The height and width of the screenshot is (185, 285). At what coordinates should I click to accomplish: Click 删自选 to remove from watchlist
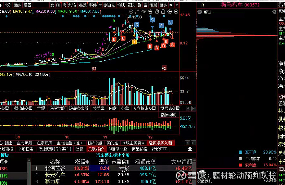point(109,5)
